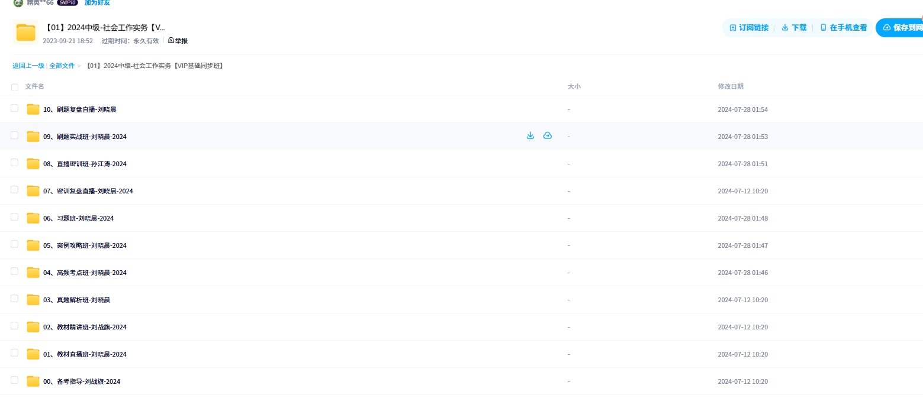The height and width of the screenshot is (398, 923).
Task: Check the box for 07、密训复盘直播-刘晓晨-2024
Action: point(15,190)
